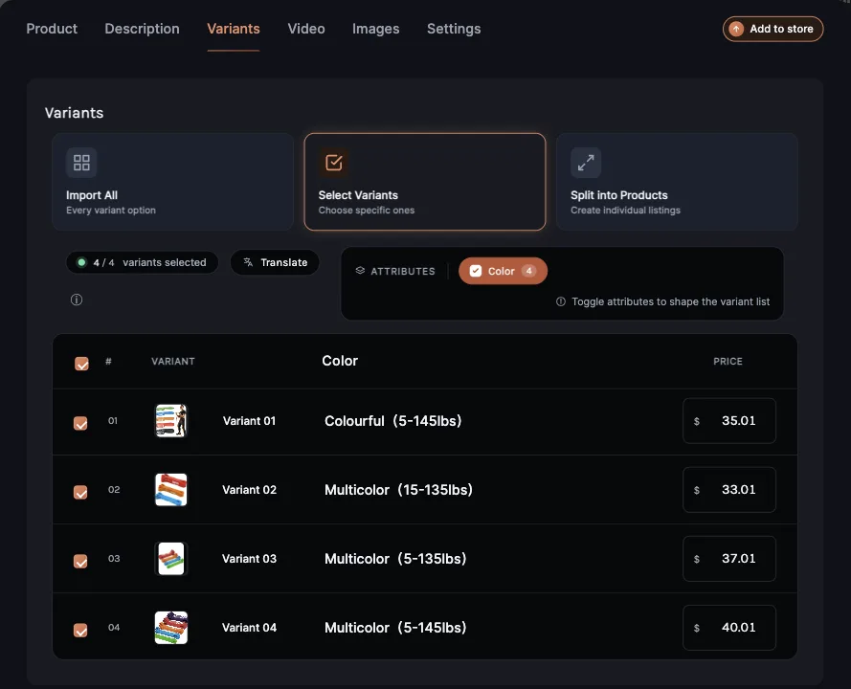Click the info icon below variants selected
Viewport: 851px width, 689px height.
pos(77,300)
